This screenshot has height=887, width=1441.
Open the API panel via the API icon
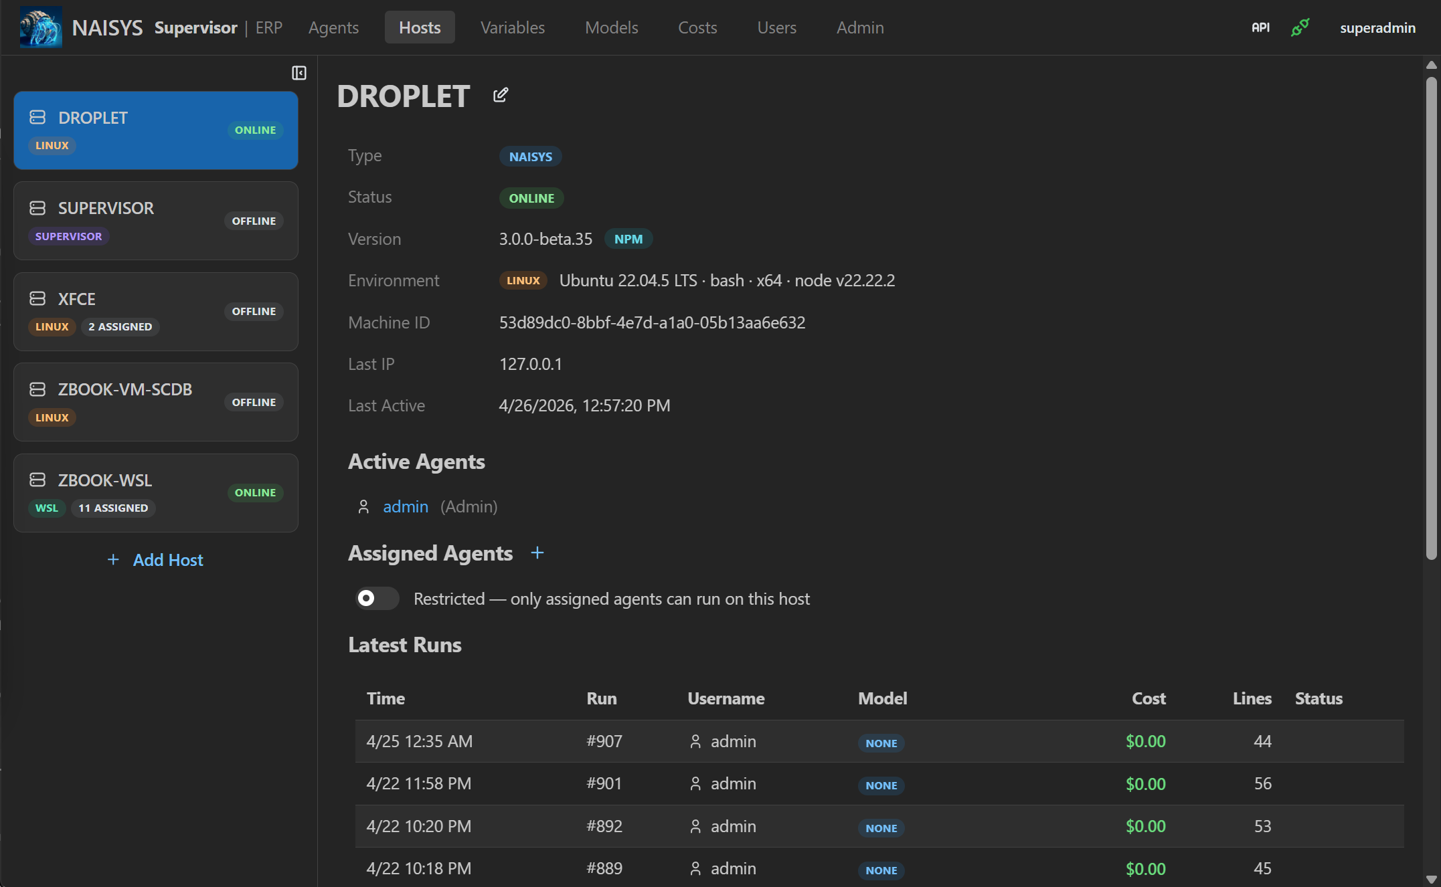pos(1260,27)
